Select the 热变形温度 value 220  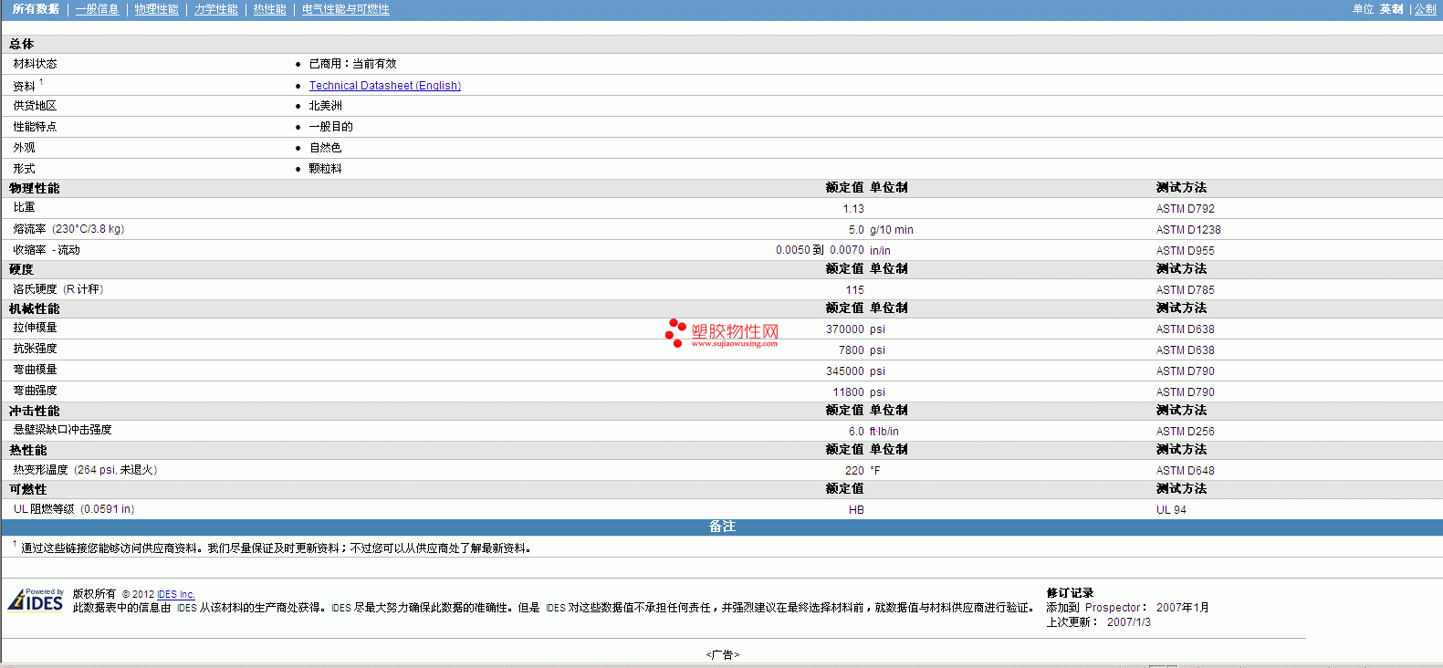(854, 471)
